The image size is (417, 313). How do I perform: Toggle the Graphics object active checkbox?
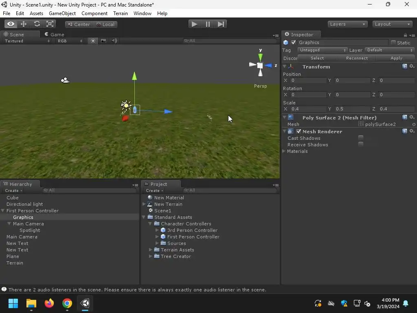(293, 42)
